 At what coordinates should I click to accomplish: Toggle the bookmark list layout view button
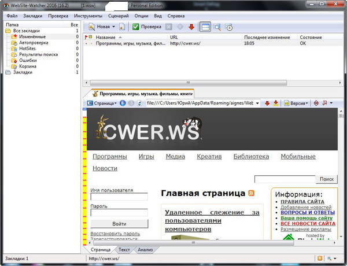pyautogui.click(x=205, y=27)
